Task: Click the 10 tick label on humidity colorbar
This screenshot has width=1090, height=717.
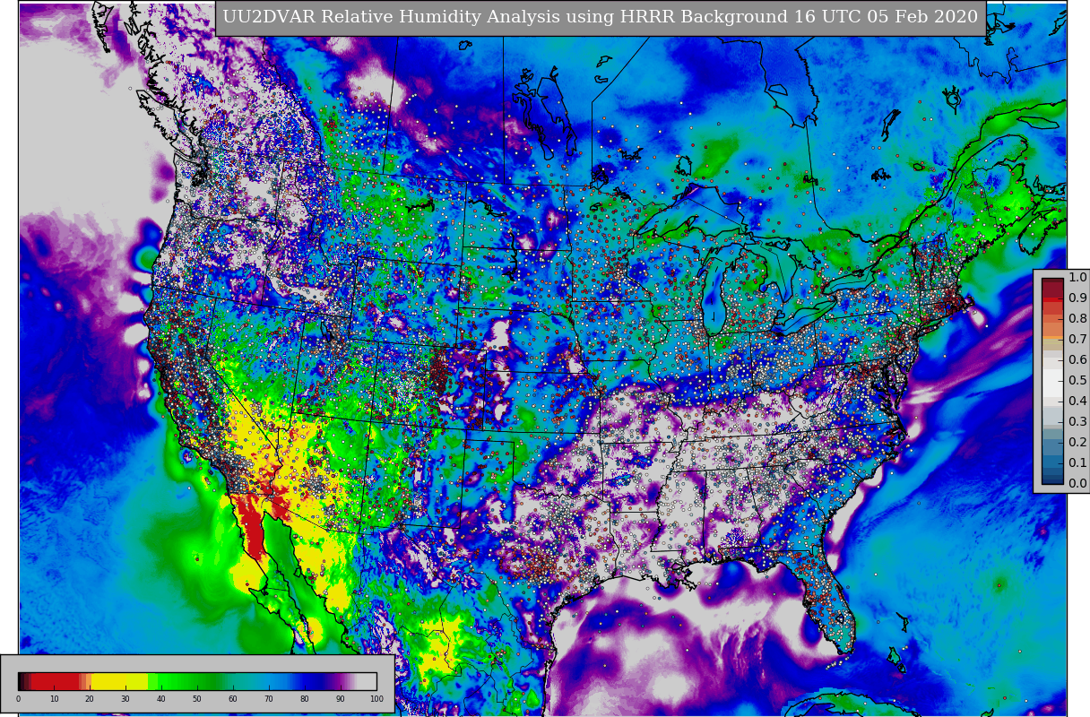Action: 54,699
